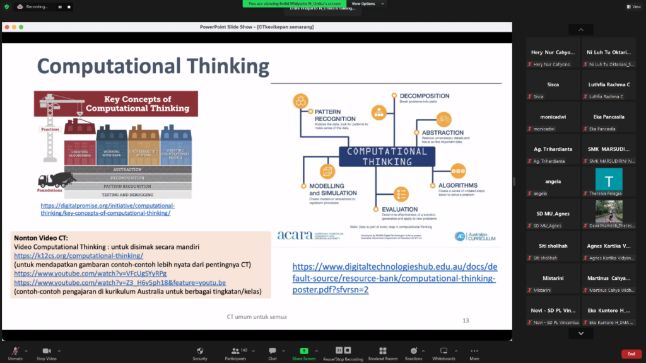Screen dimensions: 646x363
Task: Select Dewi Pramesti's video thumbnail
Action: (x=609, y=212)
